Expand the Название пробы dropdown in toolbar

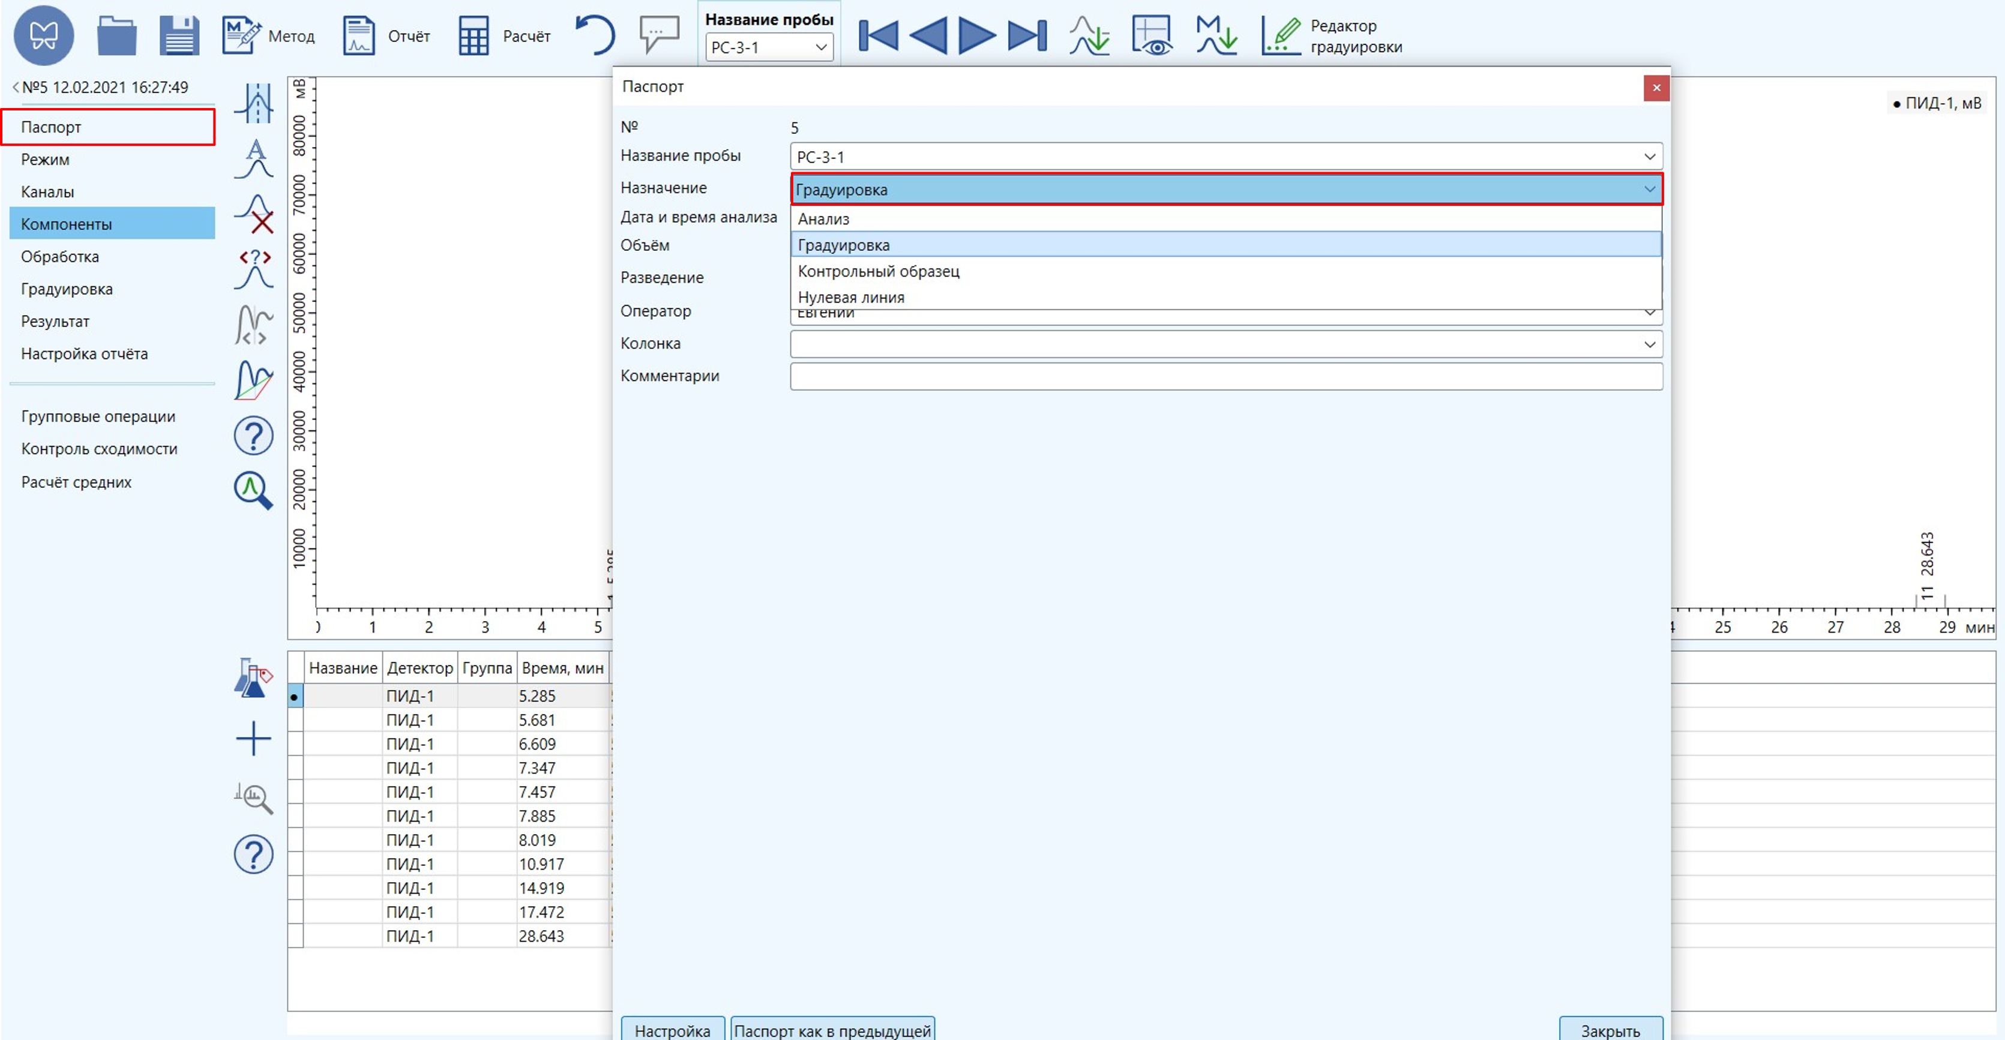820,47
